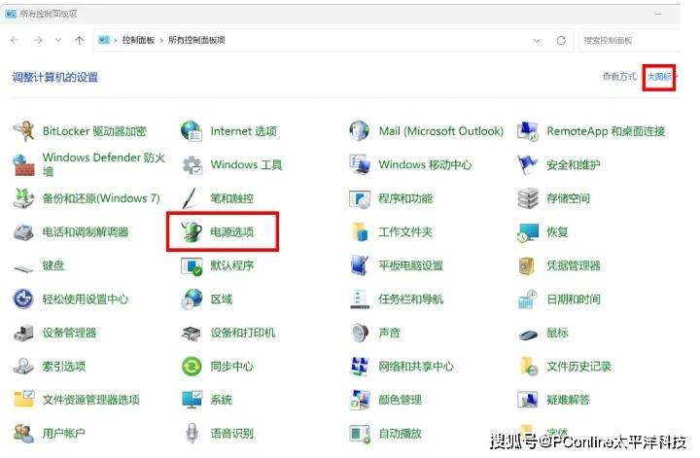700x458 pixels.
Task: Open the Internet 选项 globe icon
Action: (192, 131)
